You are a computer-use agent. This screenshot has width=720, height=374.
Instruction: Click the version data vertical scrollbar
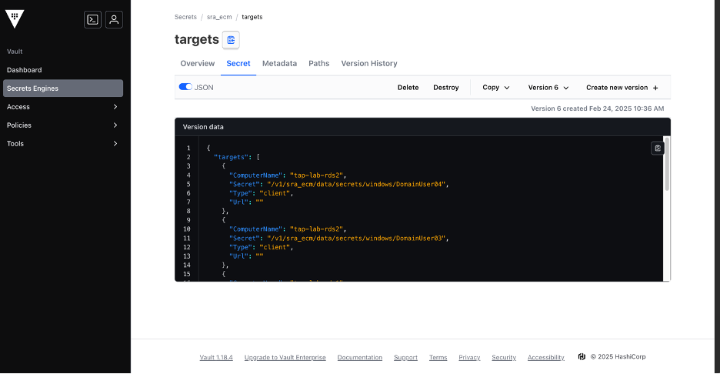click(667, 164)
